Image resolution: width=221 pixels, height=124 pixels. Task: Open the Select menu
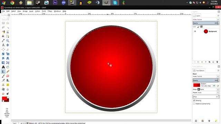(13, 11)
